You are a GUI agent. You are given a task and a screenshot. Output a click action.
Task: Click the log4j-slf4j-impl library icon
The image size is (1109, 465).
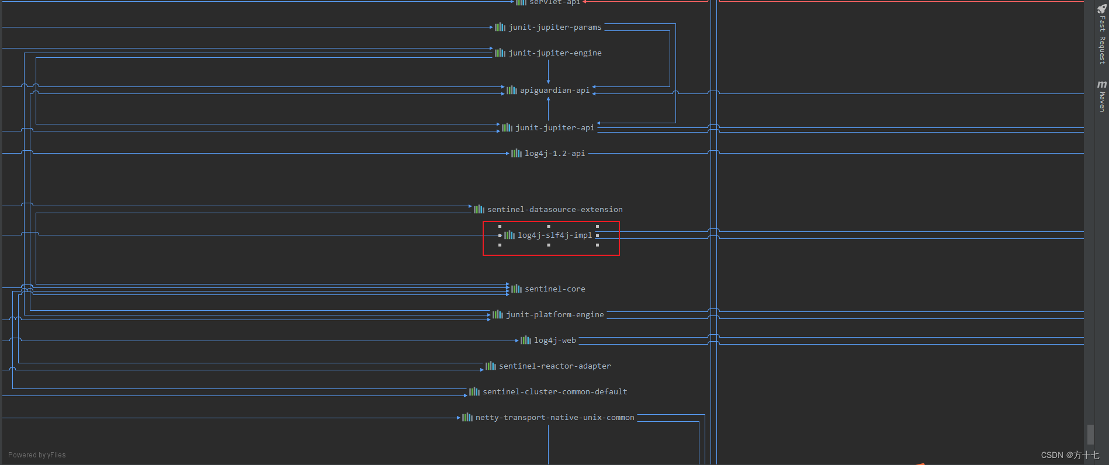tap(510, 235)
